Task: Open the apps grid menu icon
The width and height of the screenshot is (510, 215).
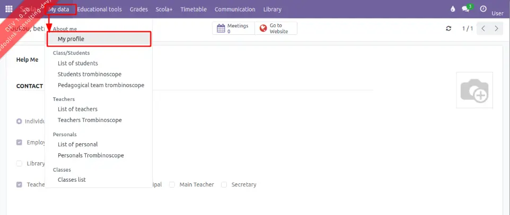Action: coord(9,9)
